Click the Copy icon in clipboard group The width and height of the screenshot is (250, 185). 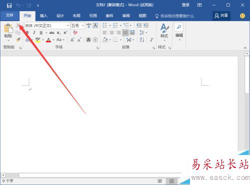[x=18, y=32]
